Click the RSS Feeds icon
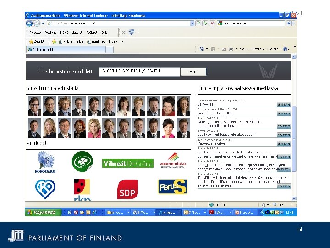The width and height of the screenshot is (330, 248). tap(213, 49)
